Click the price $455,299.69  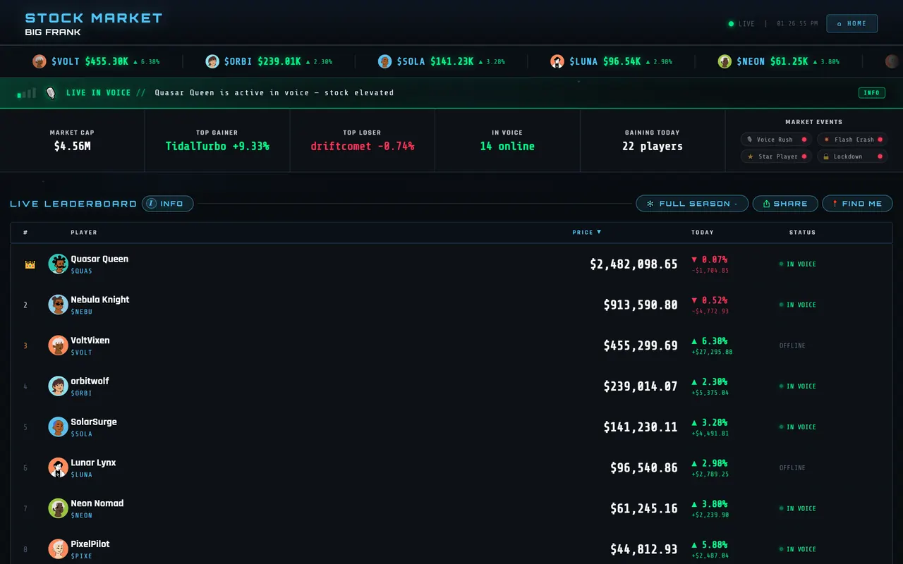641,346
